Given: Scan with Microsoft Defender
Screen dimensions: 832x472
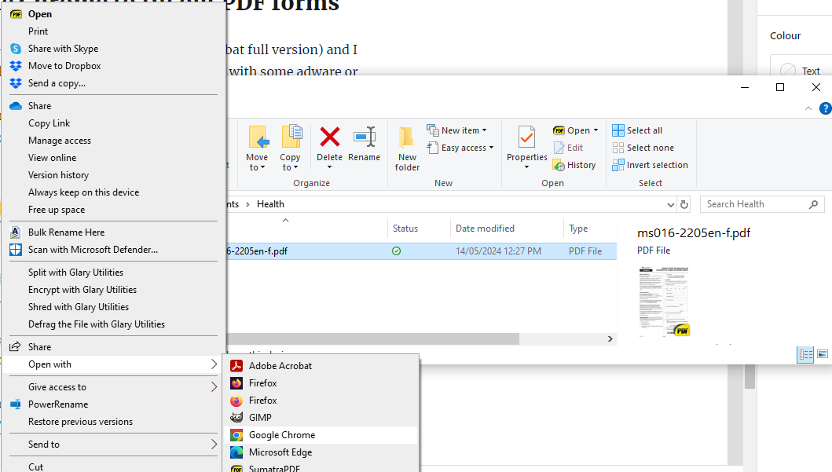Looking at the screenshot, I should click(113, 250).
